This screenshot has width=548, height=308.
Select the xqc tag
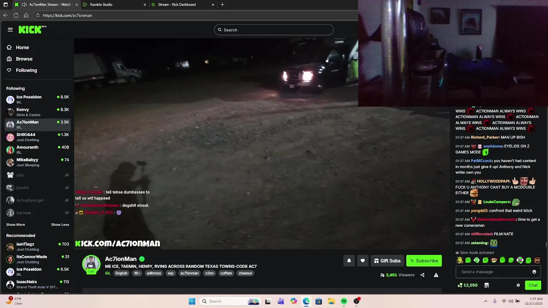[171, 273]
